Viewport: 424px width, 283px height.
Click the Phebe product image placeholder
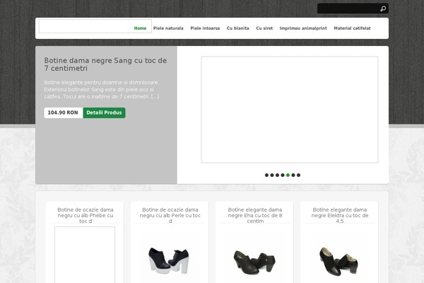(x=85, y=255)
